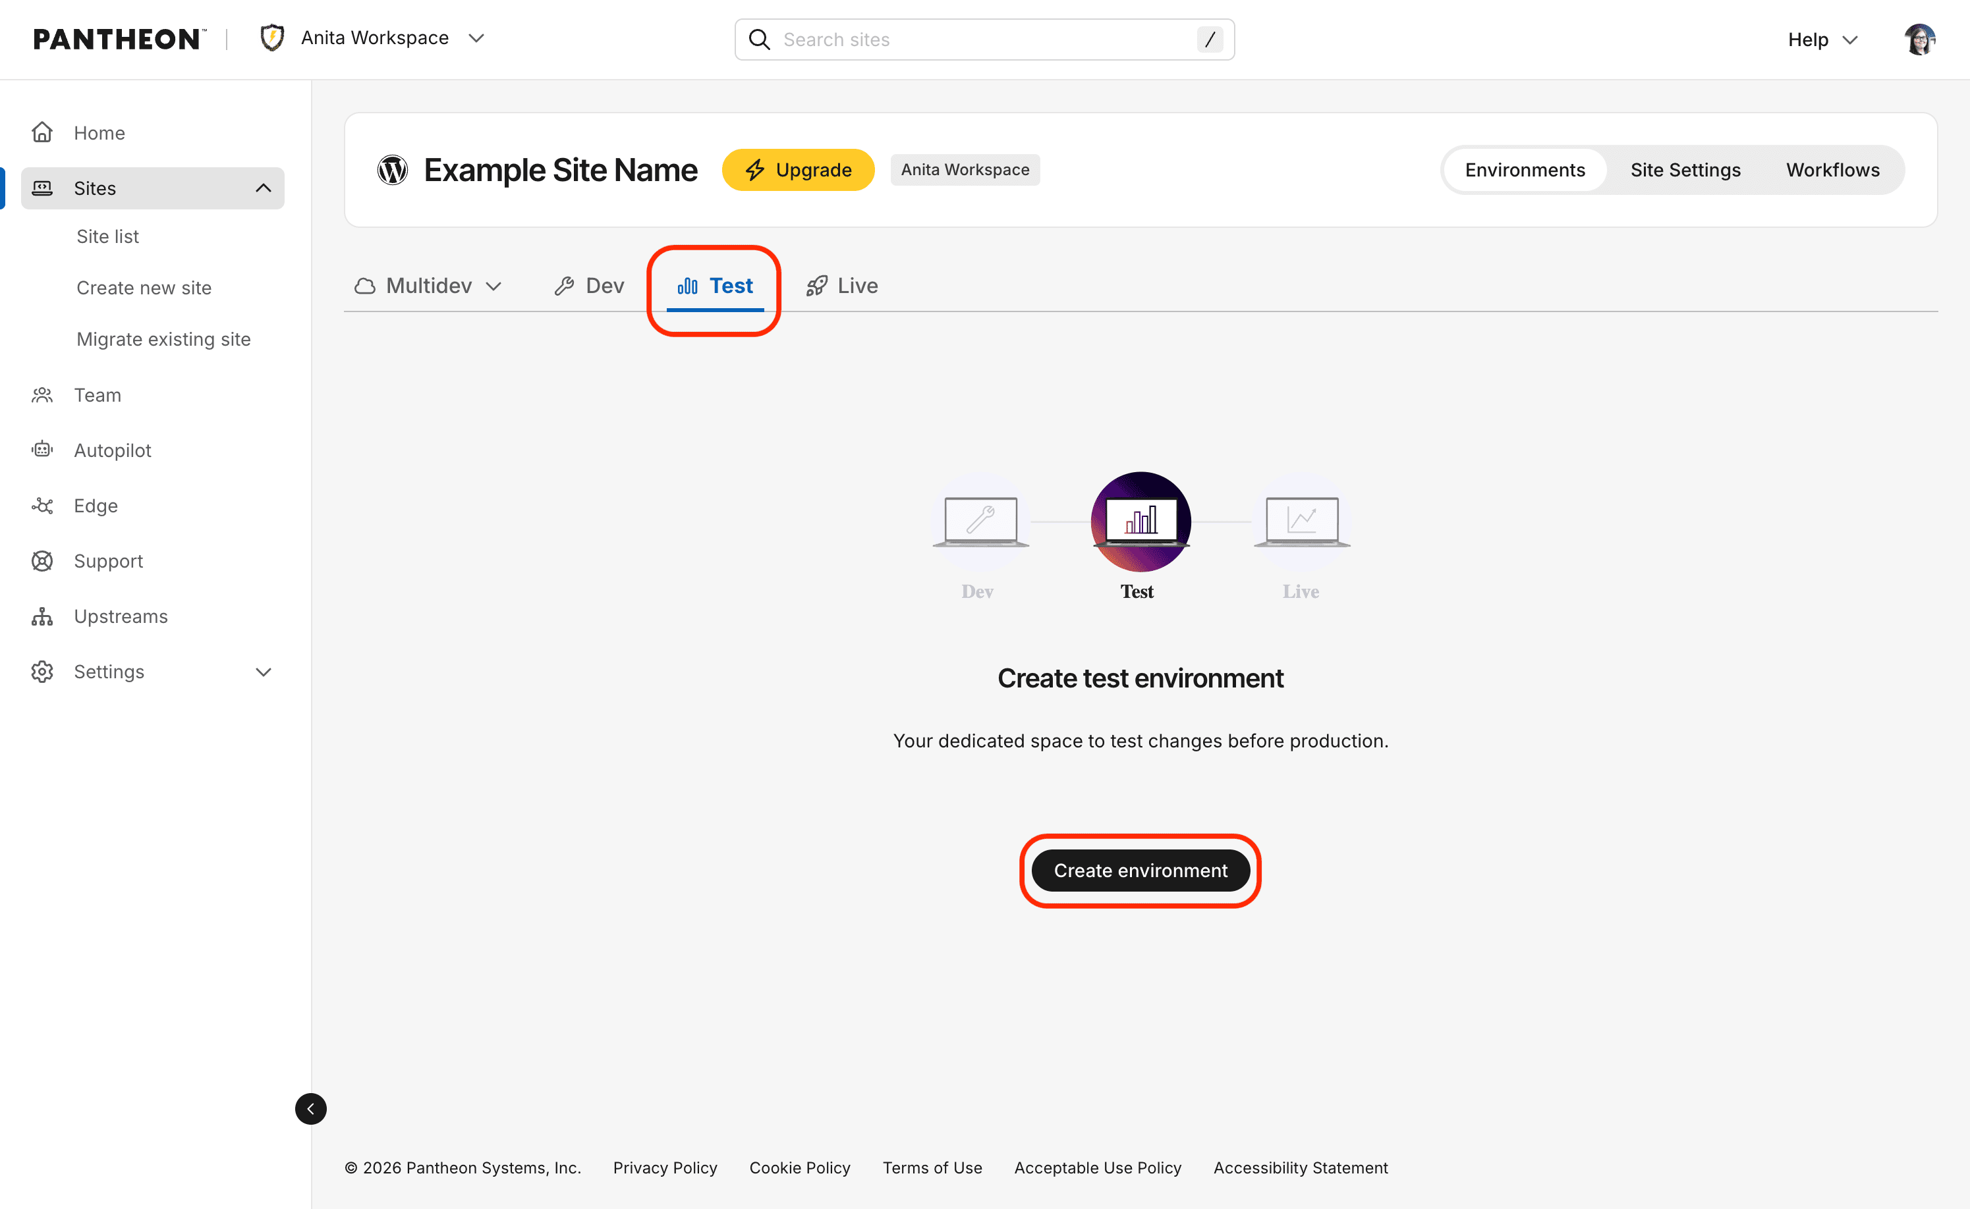Click the Dev wrench icon
1970x1209 pixels.
[565, 286]
